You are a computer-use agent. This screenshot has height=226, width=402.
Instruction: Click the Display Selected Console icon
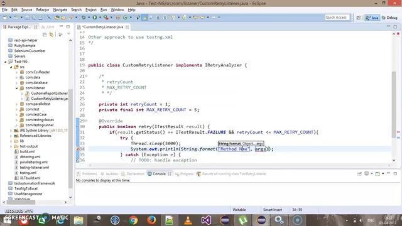(x=367, y=174)
